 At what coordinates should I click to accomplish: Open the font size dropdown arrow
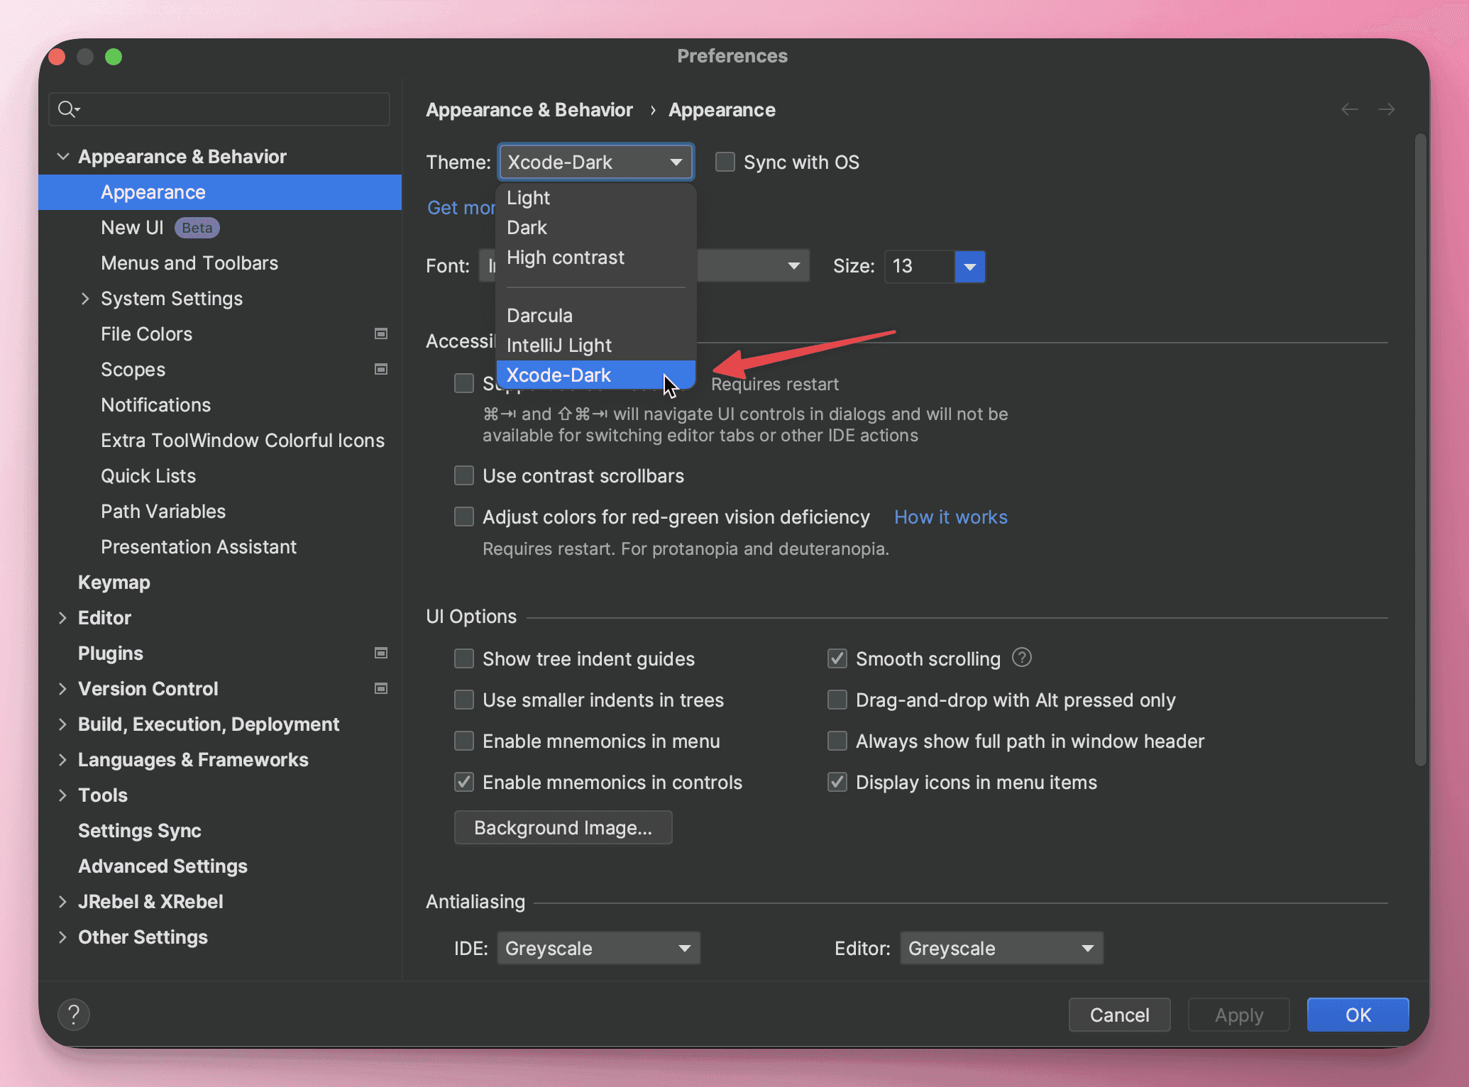[x=969, y=267]
